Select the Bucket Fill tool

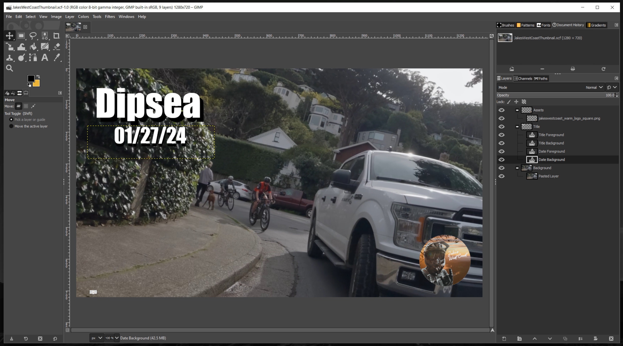(33, 47)
